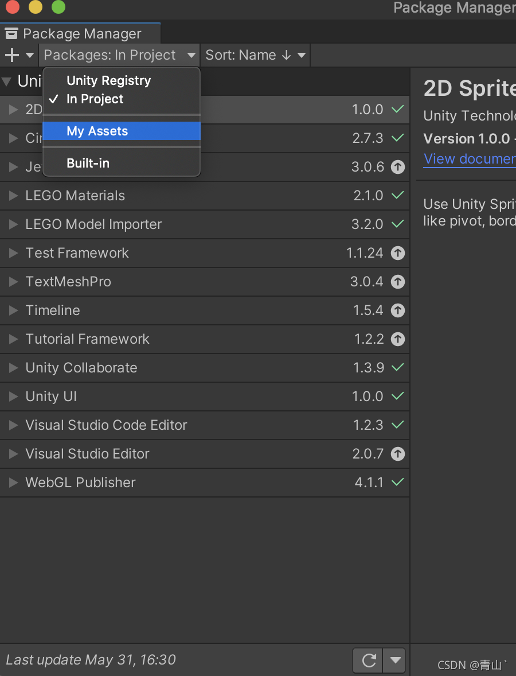This screenshot has height=676, width=516.
Task: Select the Unity Collaborate package row
Action: point(205,368)
